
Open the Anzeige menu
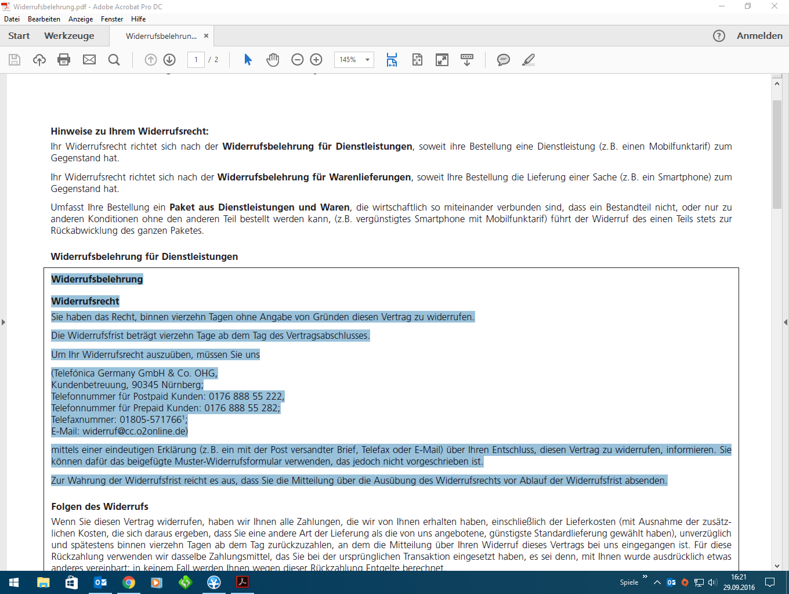(81, 19)
